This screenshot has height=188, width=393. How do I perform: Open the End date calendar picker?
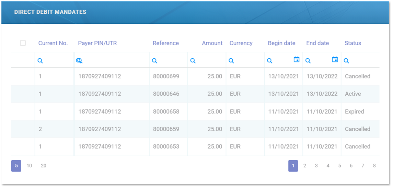tap(335, 60)
